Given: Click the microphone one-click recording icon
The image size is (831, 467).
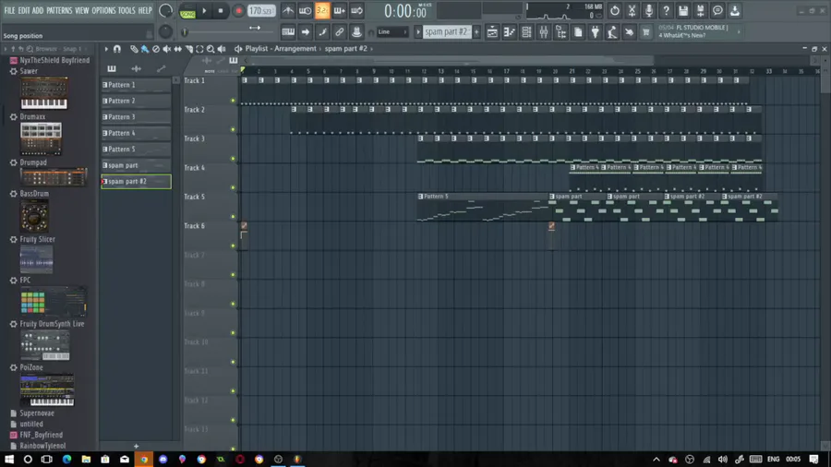Looking at the screenshot, I should click(649, 10).
